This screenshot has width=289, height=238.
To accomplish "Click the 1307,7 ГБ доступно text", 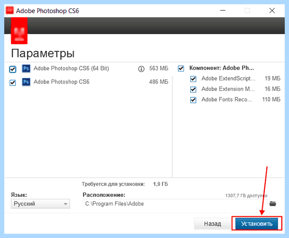I will 246,196.
